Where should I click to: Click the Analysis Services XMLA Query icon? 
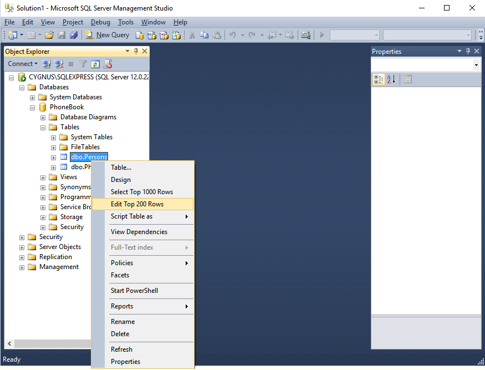click(x=176, y=36)
